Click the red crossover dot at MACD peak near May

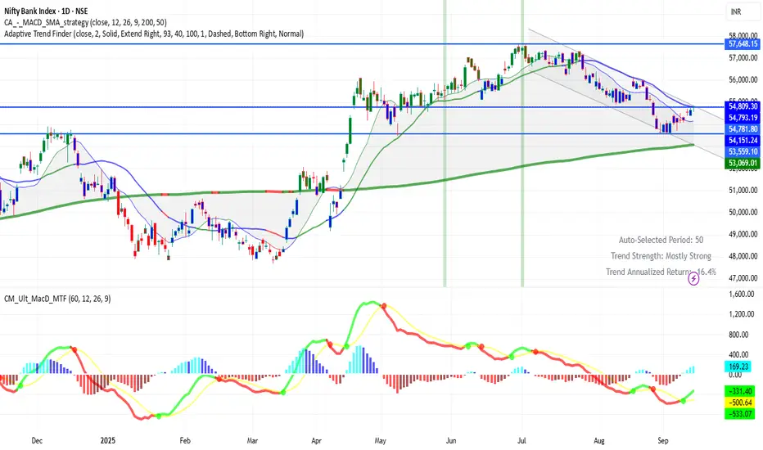tap(384, 306)
